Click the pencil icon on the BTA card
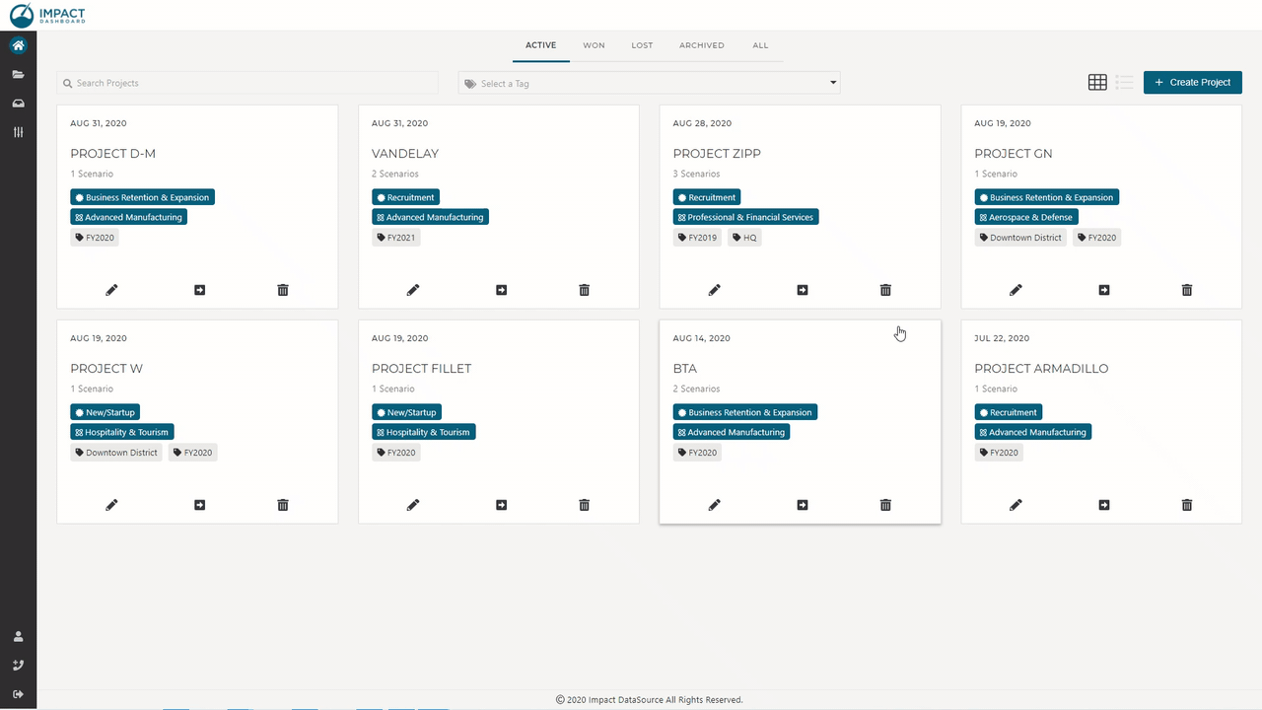This screenshot has height=710, width=1262. pos(714,505)
